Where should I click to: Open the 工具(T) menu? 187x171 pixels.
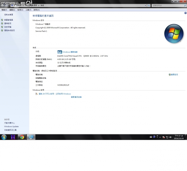[x=28, y=10]
